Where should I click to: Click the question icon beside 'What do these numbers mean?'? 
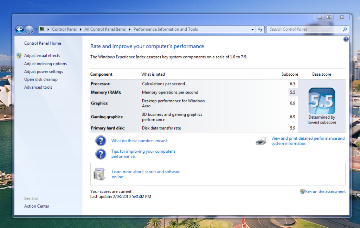click(x=101, y=141)
